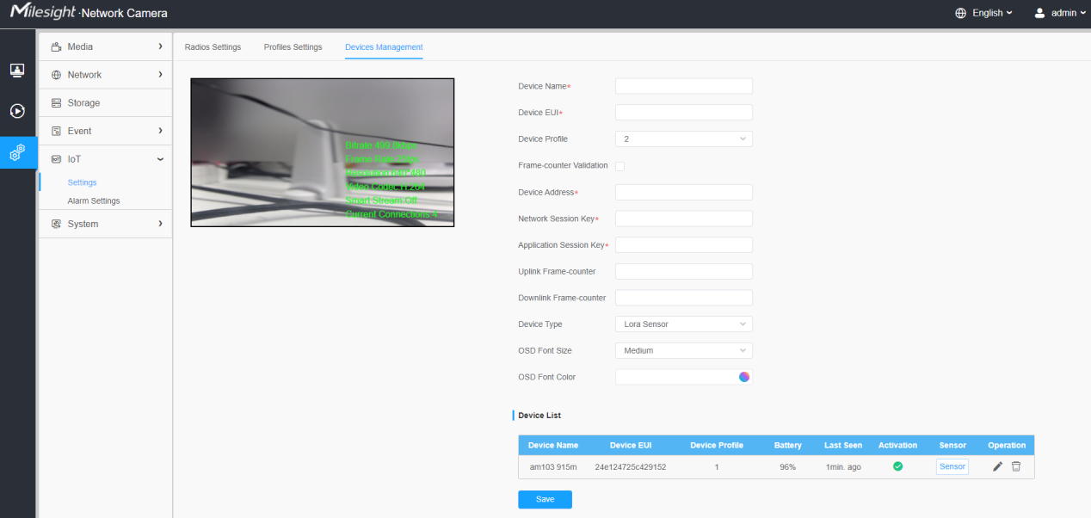Click the Save button
1091x518 pixels.
(x=545, y=499)
